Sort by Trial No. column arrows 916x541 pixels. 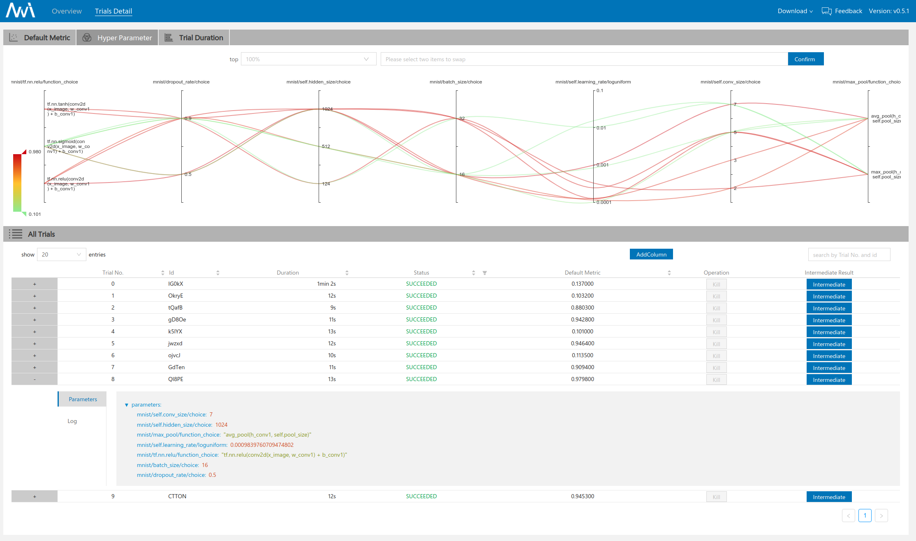click(x=163, y=273)
